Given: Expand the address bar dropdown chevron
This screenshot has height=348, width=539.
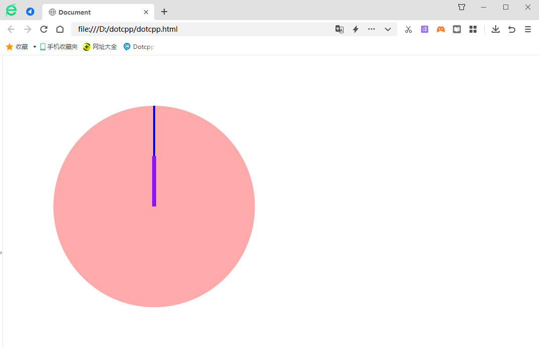Looking at the screenshot, I should (x=388, y=29).
